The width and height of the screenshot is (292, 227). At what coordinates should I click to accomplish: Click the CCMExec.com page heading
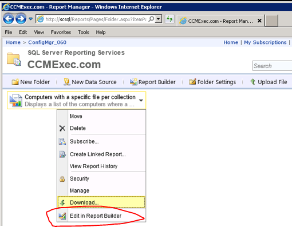click(64, 65)
